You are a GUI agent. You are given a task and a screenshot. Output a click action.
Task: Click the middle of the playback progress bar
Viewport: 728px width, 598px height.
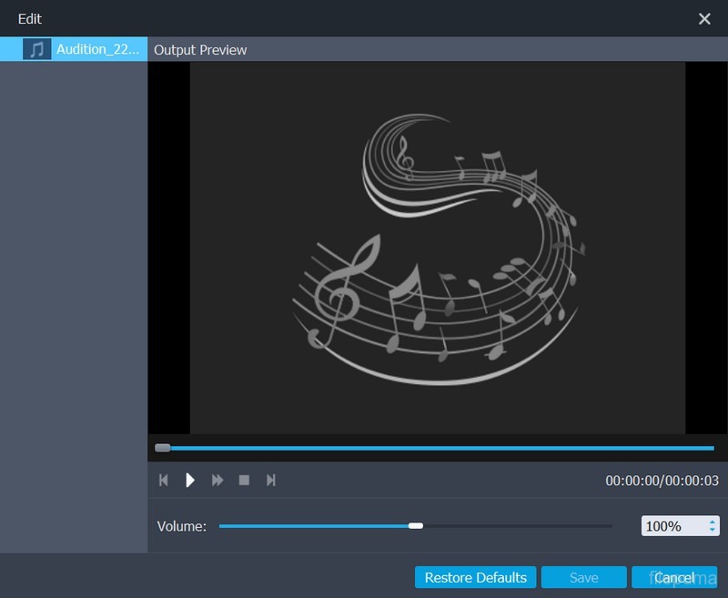tap(437, 448)
